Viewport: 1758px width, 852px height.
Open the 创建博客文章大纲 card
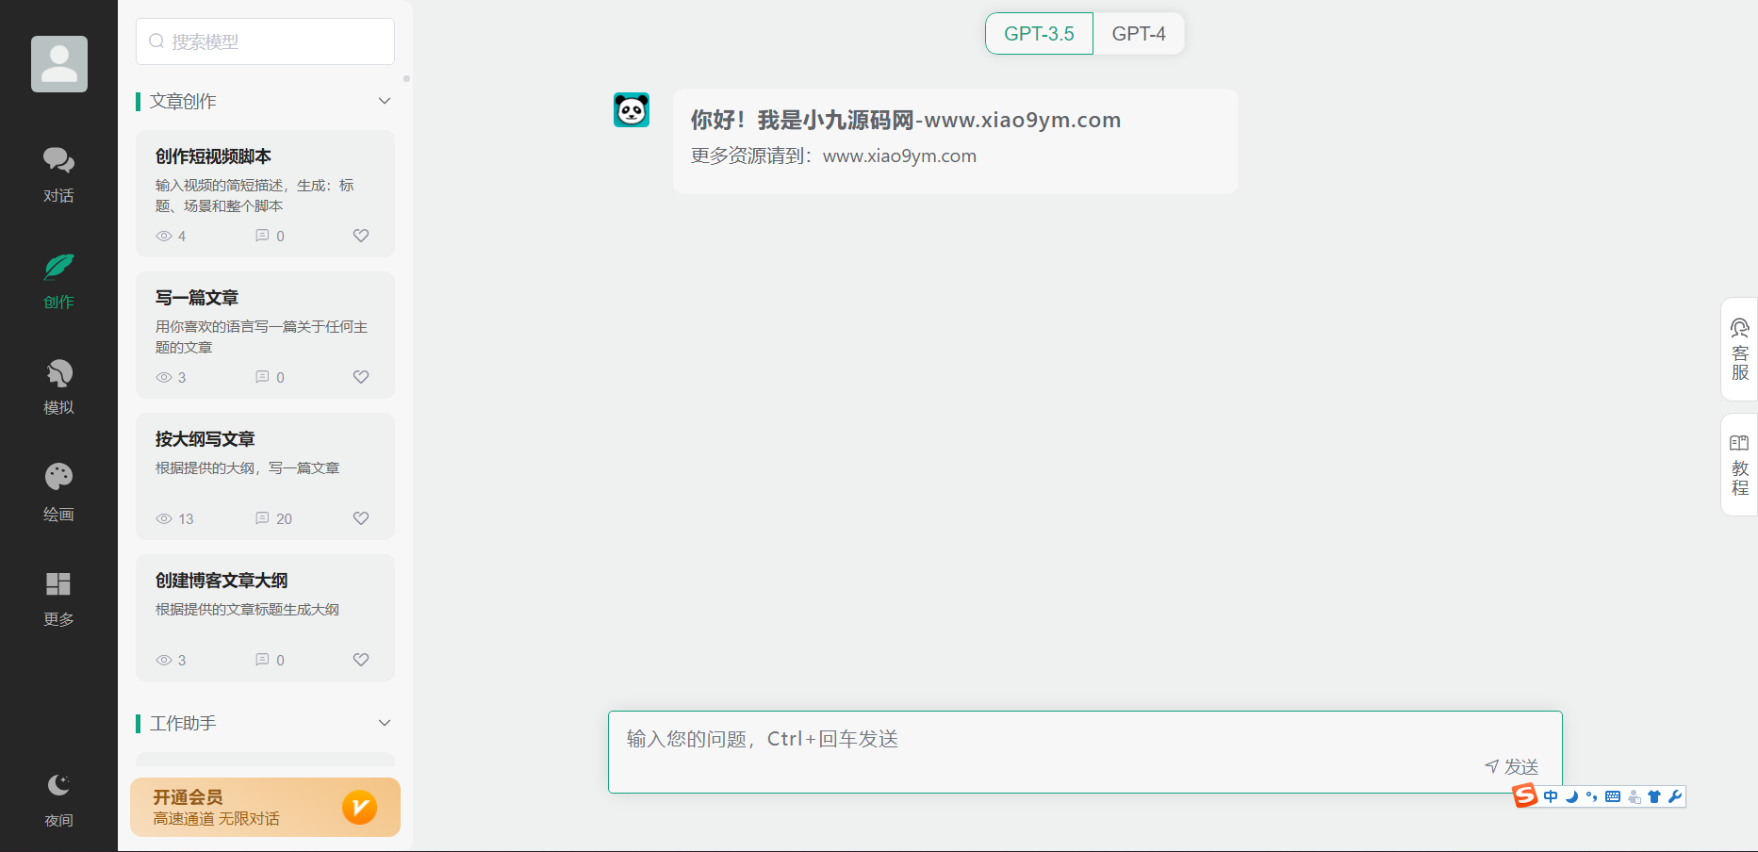(x=265, y=617)
